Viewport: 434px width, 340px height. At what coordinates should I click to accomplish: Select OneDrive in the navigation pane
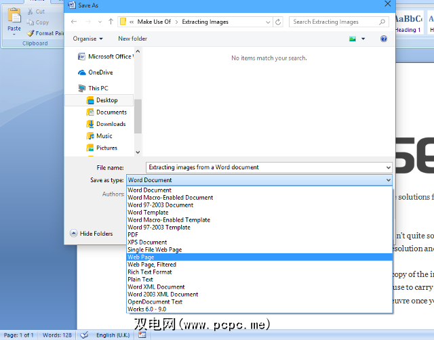click(96, 72)
